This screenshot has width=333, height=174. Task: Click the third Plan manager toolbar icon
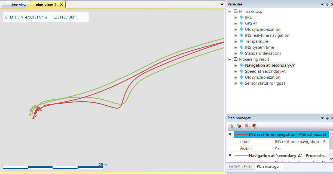coord(247,127)
